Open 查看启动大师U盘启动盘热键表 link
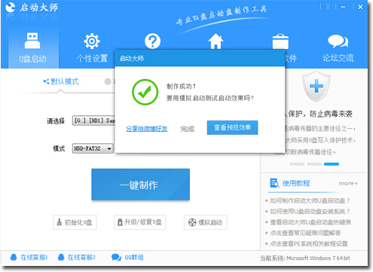Image resolution: width=373 pixels, height=272 pixels. coord(310,222)
